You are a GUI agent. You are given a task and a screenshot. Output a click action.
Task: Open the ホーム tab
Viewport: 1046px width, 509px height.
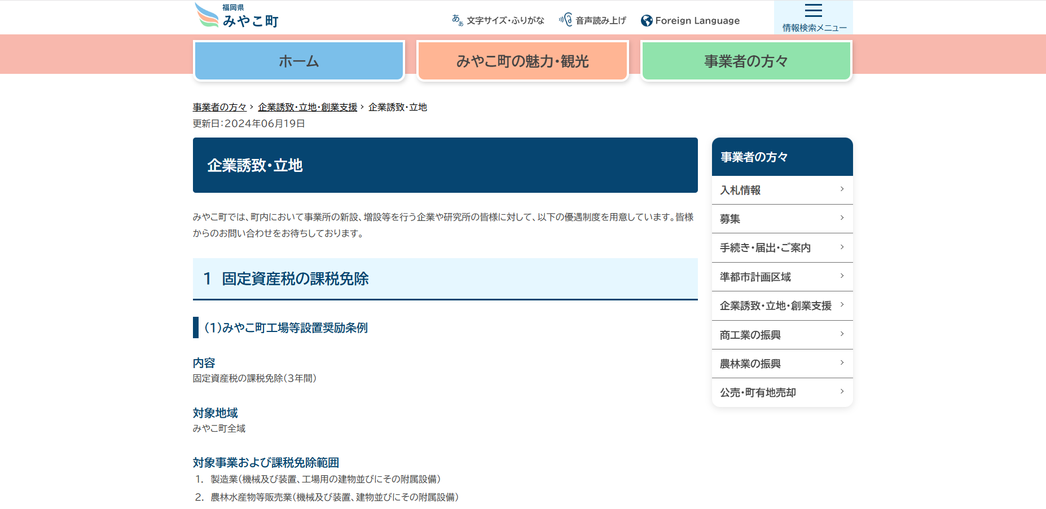pyautogui.click(x=299, y=60)
